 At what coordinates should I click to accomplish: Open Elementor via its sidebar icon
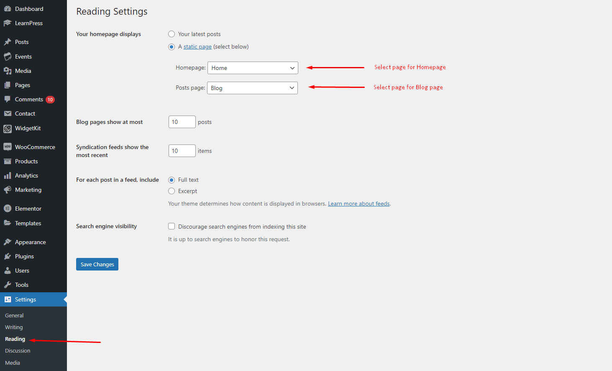8,209
